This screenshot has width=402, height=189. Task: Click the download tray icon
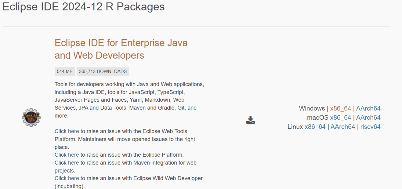[x=251, y=120]
